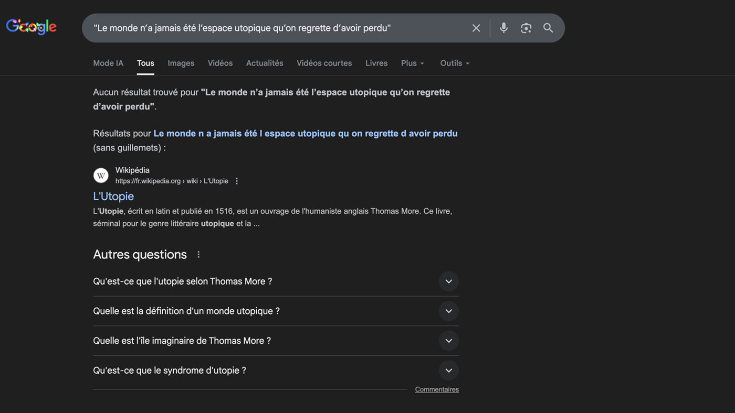
Task: Open the Actualités tab
Action: coord(265,63)
